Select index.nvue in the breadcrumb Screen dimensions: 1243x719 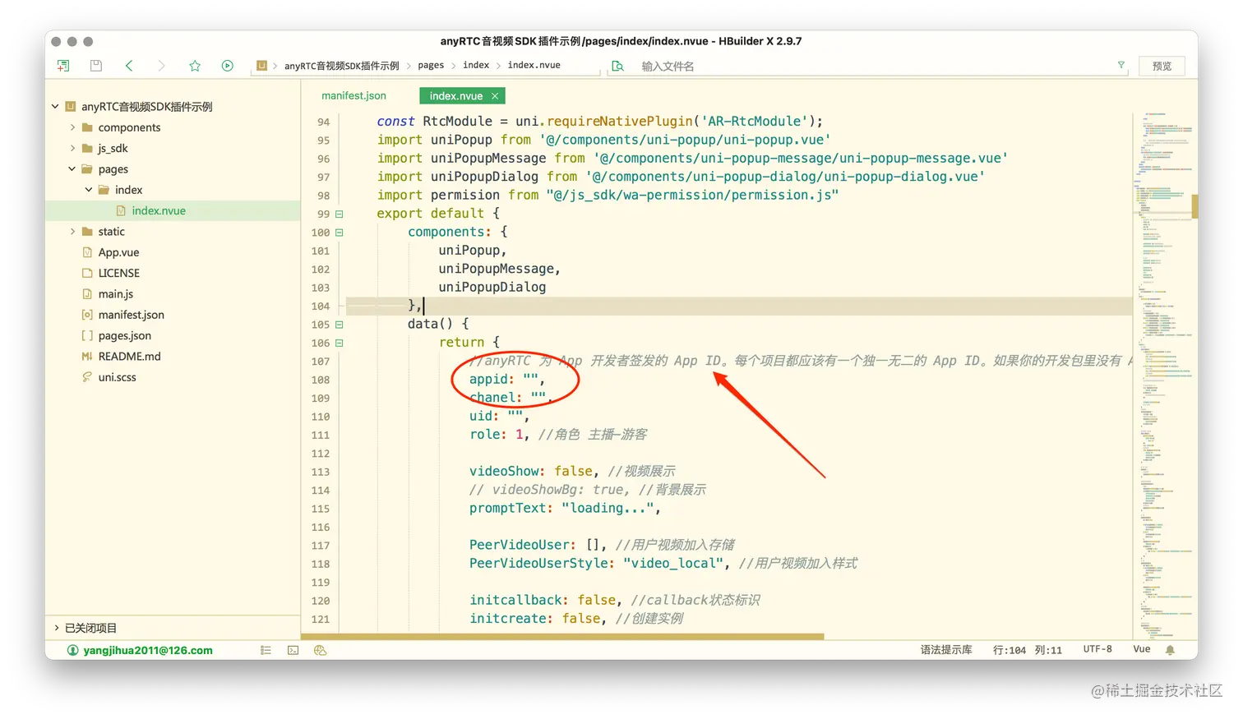coord(534,66)
